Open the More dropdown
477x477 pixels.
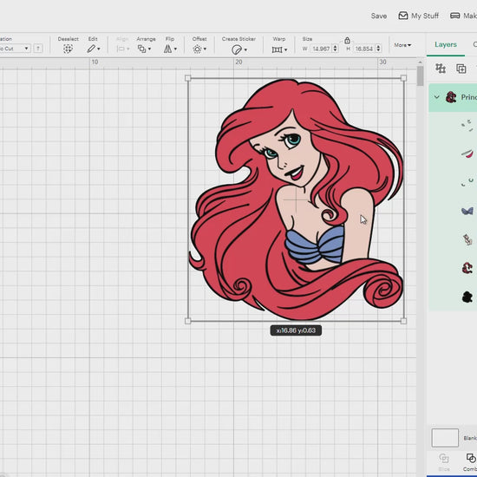402,45
